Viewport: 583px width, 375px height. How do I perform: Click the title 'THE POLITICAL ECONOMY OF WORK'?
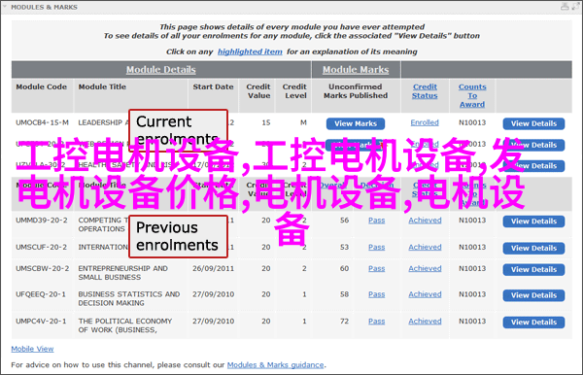(x=125, y=325)
